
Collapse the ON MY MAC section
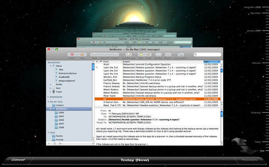(x=48, y=102)
